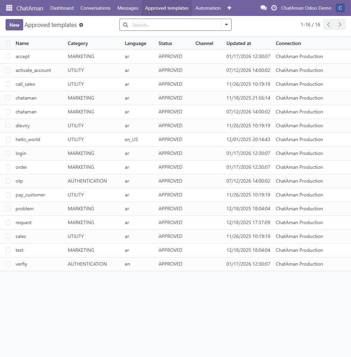Open the Messages menu
The image size is (351, 357).
coord(128,8)
